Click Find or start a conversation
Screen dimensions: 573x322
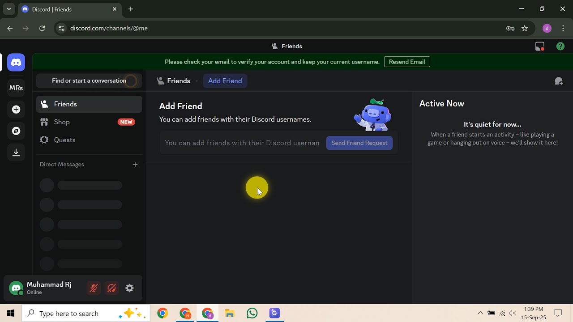(x=89, y=81)
